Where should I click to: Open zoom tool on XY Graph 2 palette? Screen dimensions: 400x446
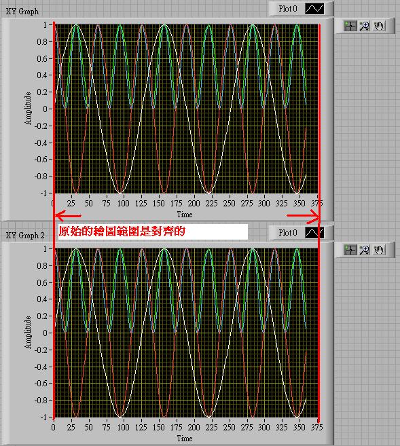coord(365,250)
